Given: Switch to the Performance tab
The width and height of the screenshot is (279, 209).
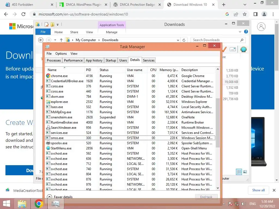Looking at the screenshot, I should click(x=73, y=60).
